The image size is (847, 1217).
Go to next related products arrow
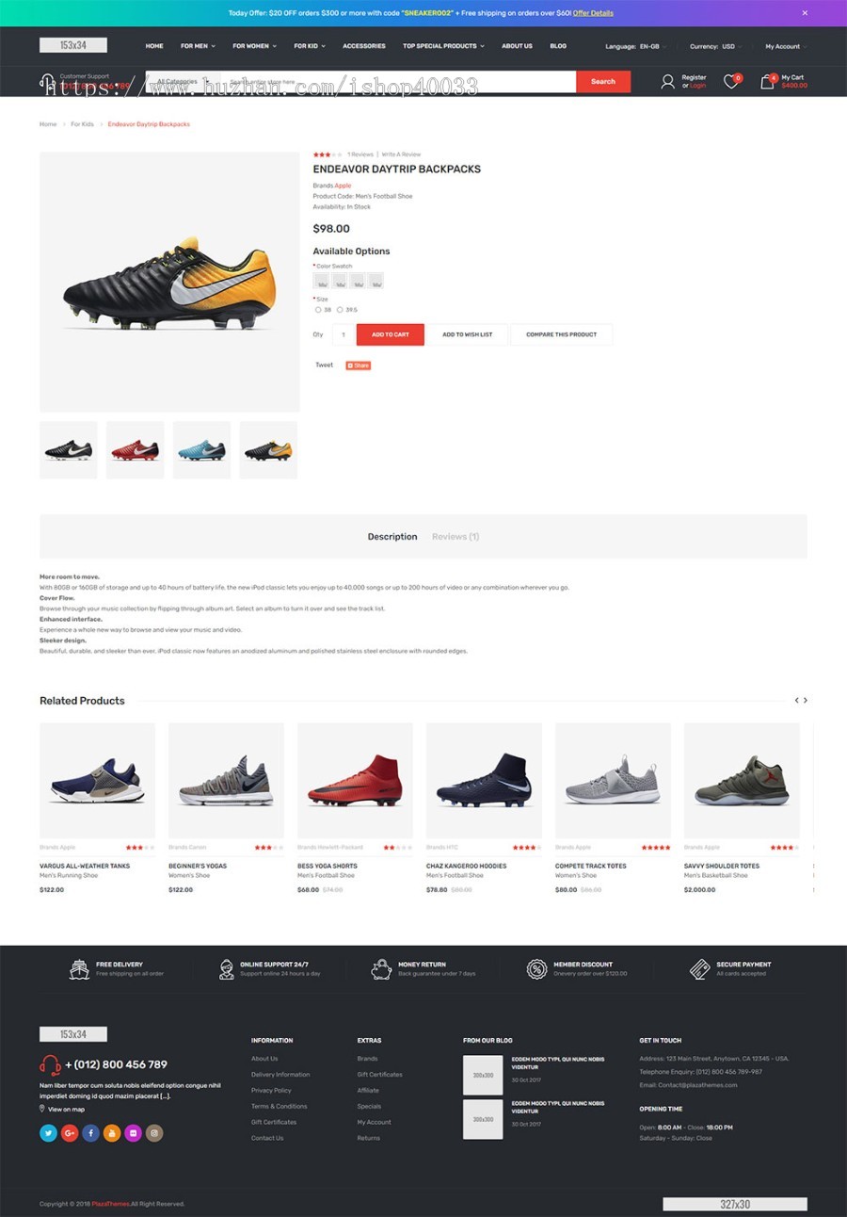pyautogui.click(x=806, y=700)
